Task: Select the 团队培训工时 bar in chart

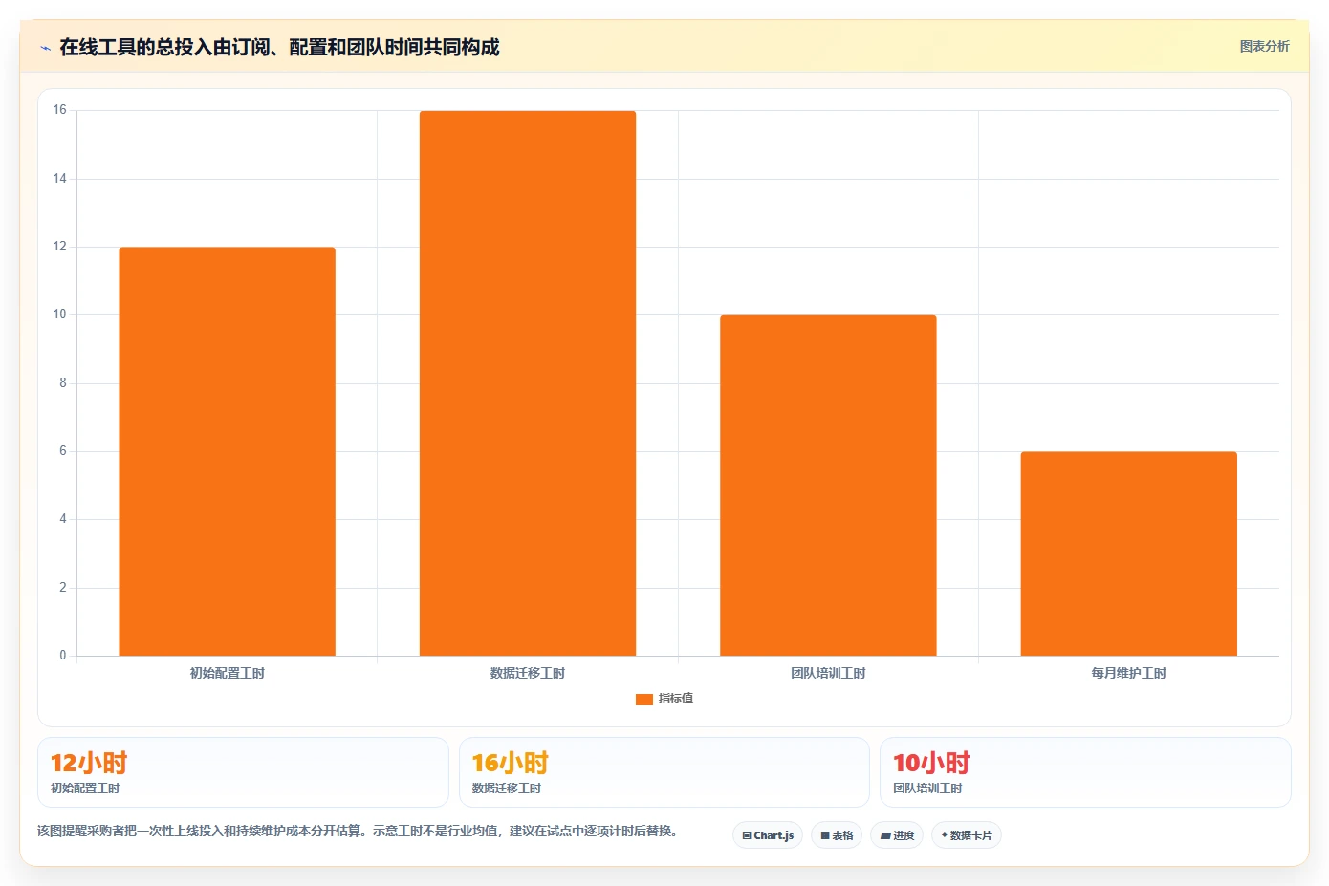Action: pos(828,486)
